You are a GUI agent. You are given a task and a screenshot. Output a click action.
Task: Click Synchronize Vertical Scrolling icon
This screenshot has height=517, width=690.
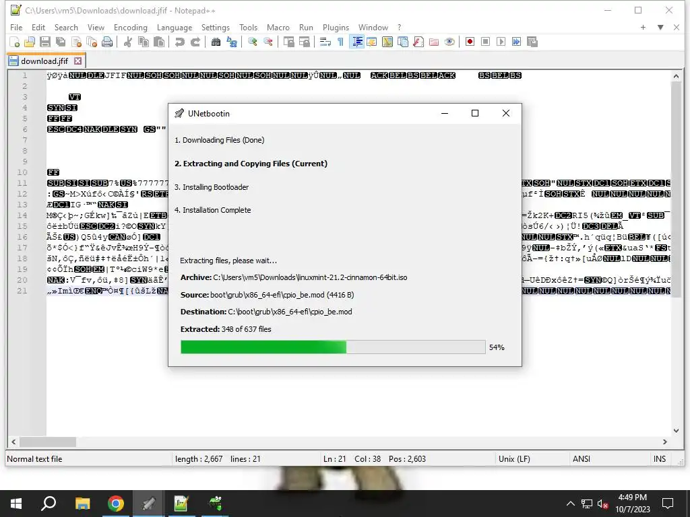coord(288,42)
